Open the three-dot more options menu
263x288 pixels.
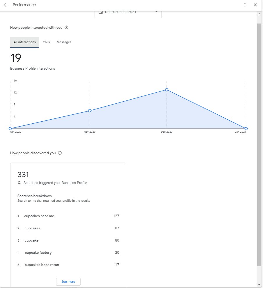[245, 5]
